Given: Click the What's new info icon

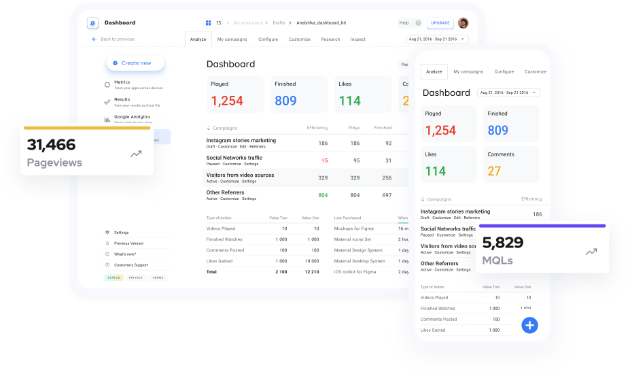Looking at the screenshot, I should click(107, 254).
